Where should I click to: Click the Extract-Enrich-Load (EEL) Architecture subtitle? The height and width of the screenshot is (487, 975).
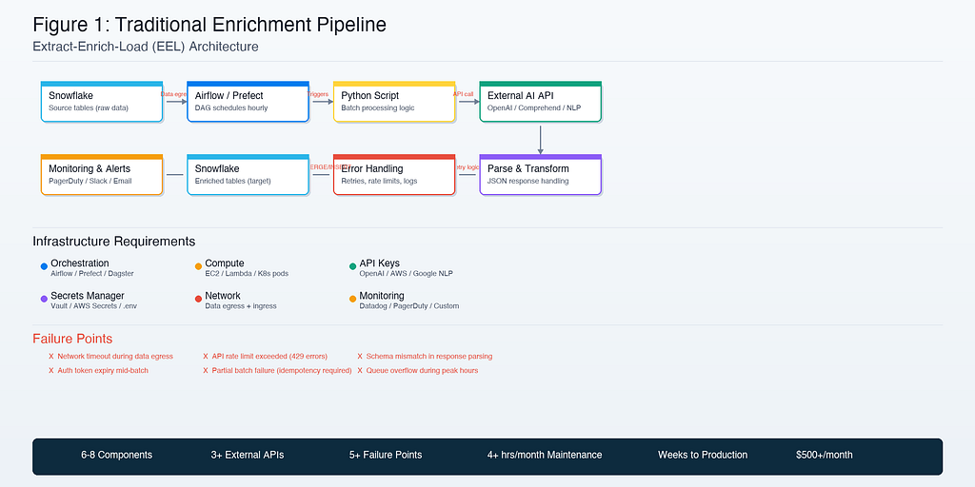point(146,47)
